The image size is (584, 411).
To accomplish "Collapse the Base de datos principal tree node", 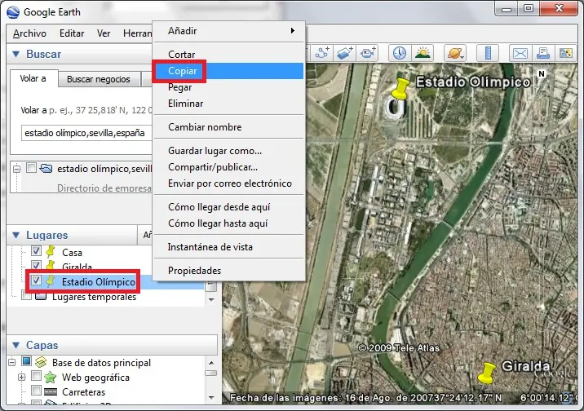I will [12, 362].
